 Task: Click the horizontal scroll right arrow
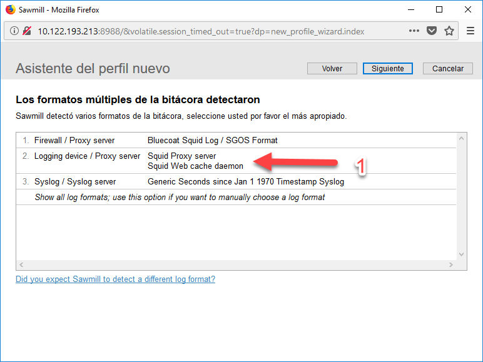(451, 264)
